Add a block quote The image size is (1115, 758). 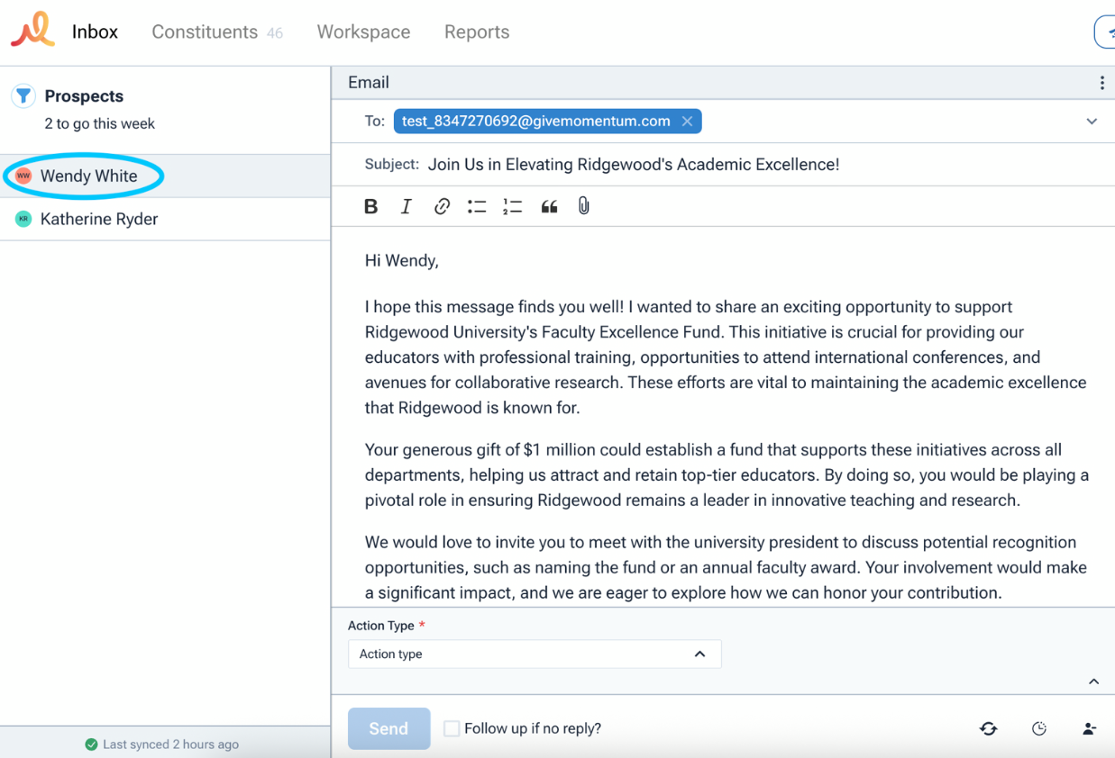pyautogui.click(x=549, y=207)
